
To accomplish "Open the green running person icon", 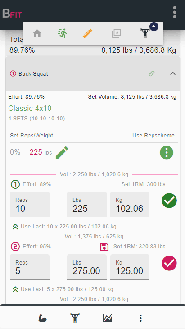I will (x=63, y=33).
